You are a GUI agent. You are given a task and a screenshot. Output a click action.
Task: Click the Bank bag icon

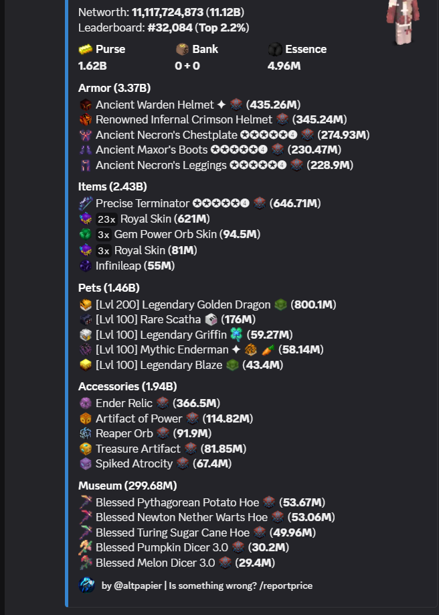click(x=182, y=50)
